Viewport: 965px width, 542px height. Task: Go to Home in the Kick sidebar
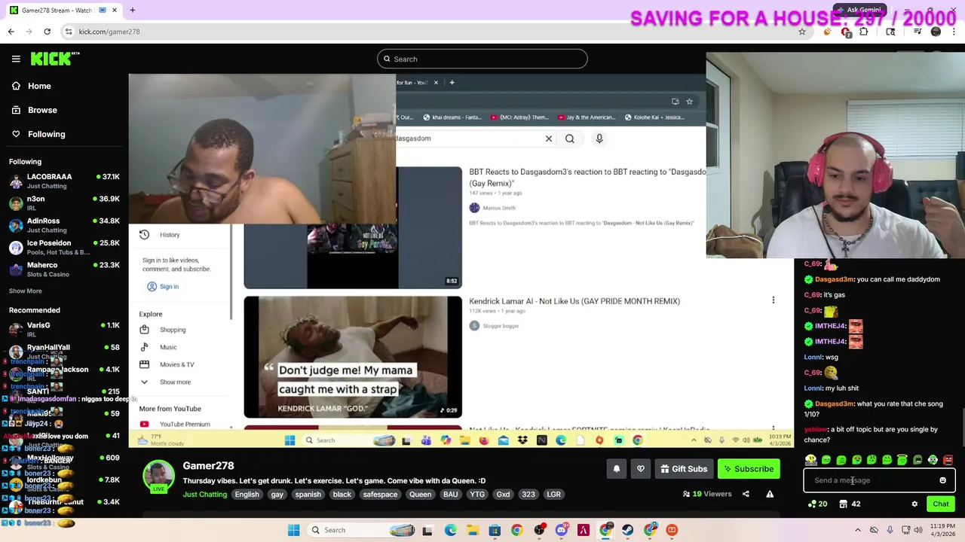click(31, 86)
